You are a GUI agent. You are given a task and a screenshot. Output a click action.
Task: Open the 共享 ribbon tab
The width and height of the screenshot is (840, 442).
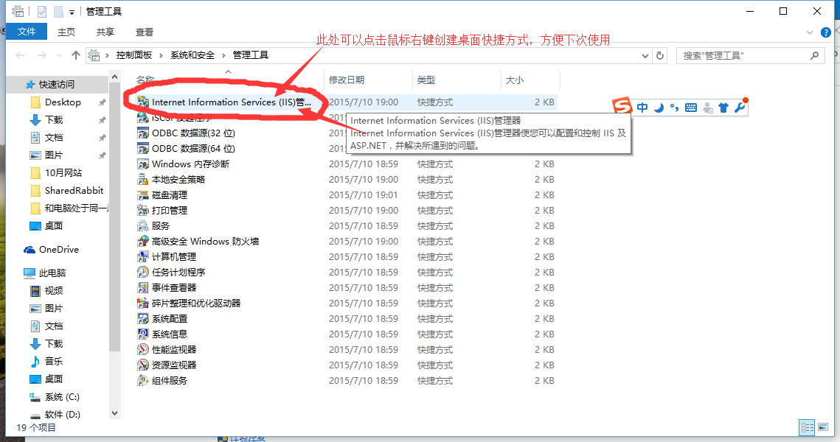[x=105, y=32]
